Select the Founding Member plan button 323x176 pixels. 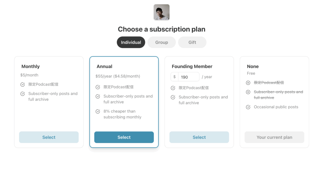pyautogui.click(x=199, y=137)
